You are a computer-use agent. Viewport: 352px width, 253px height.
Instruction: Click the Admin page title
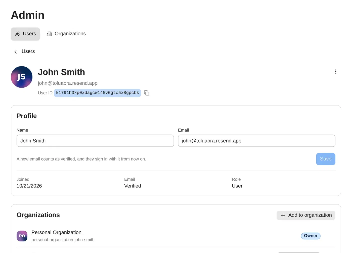pos(28,15)
